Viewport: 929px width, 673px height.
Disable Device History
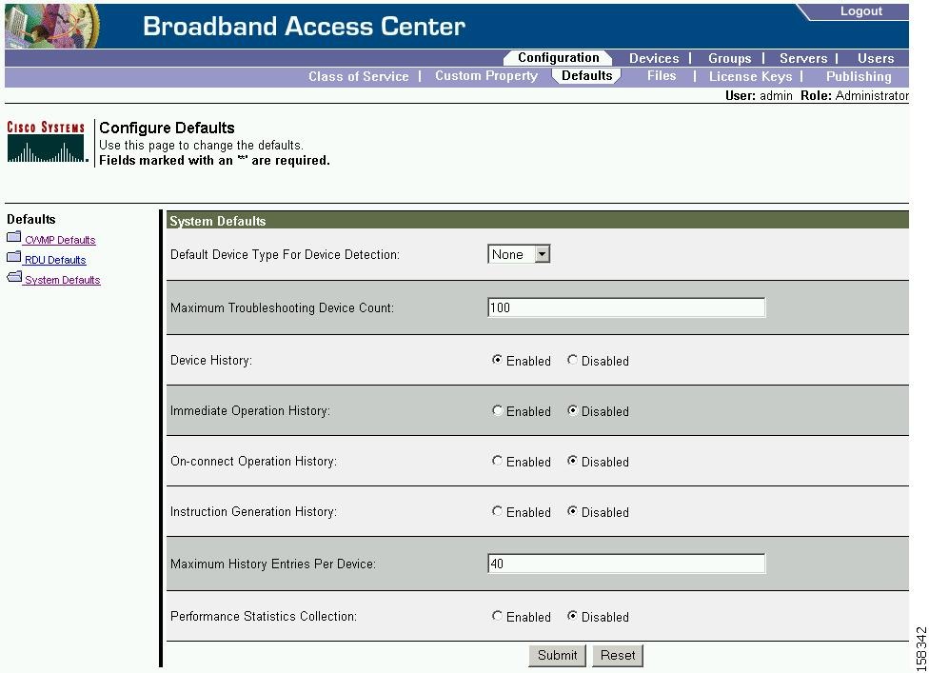(x=572, y=360)
